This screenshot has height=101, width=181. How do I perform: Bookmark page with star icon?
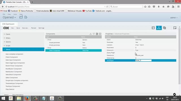[x=145, y=7]
